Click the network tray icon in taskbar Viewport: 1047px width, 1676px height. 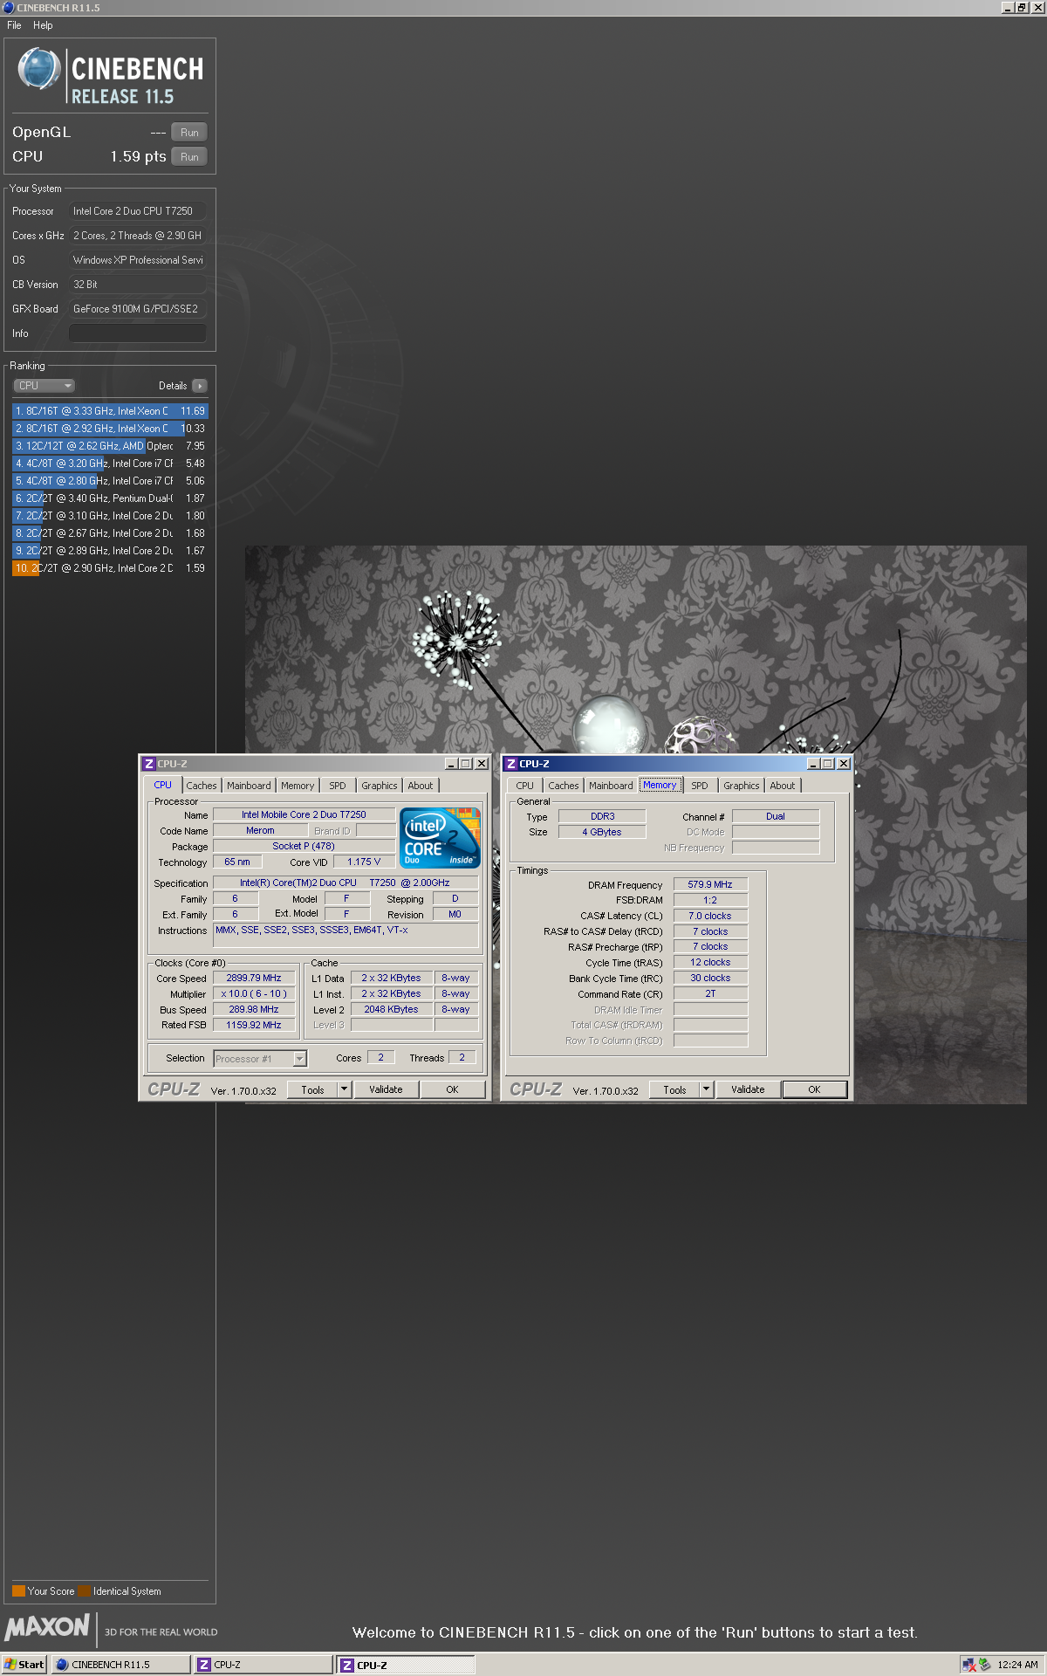pyautogui.click(x=968, y=1665)
